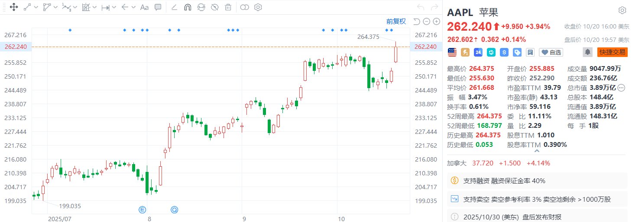Click the price alert bell icon
The image size is (632, 222).
587,52
